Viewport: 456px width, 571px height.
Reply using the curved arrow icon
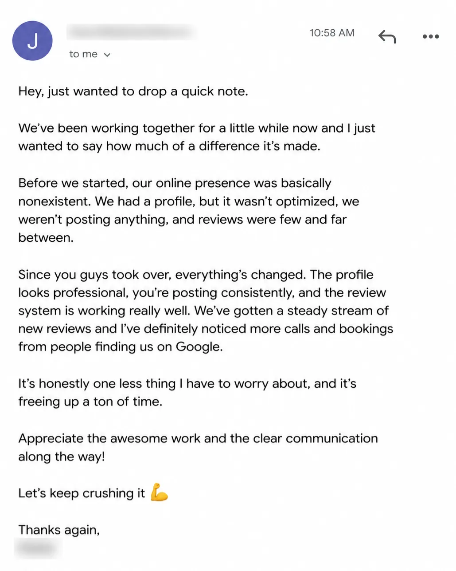click(387, 36)
